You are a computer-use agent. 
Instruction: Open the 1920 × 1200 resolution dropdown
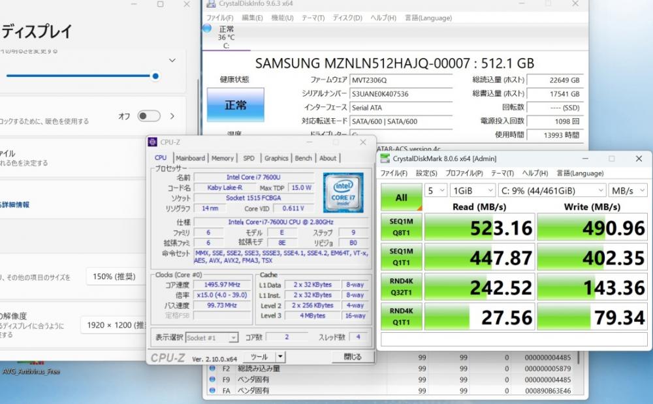click(113, 325)
